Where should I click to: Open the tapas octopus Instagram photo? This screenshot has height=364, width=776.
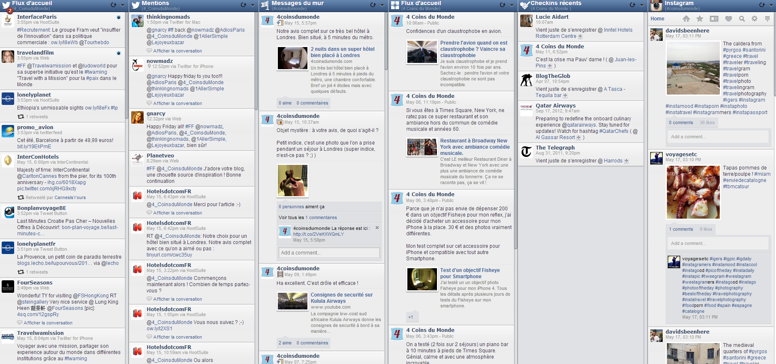tap(693, 192)
